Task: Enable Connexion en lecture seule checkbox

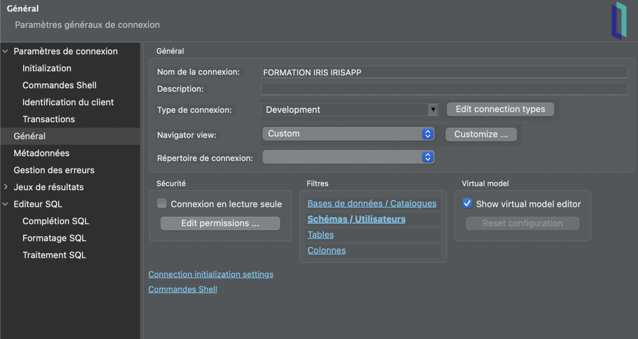Action: pos(162,204)
